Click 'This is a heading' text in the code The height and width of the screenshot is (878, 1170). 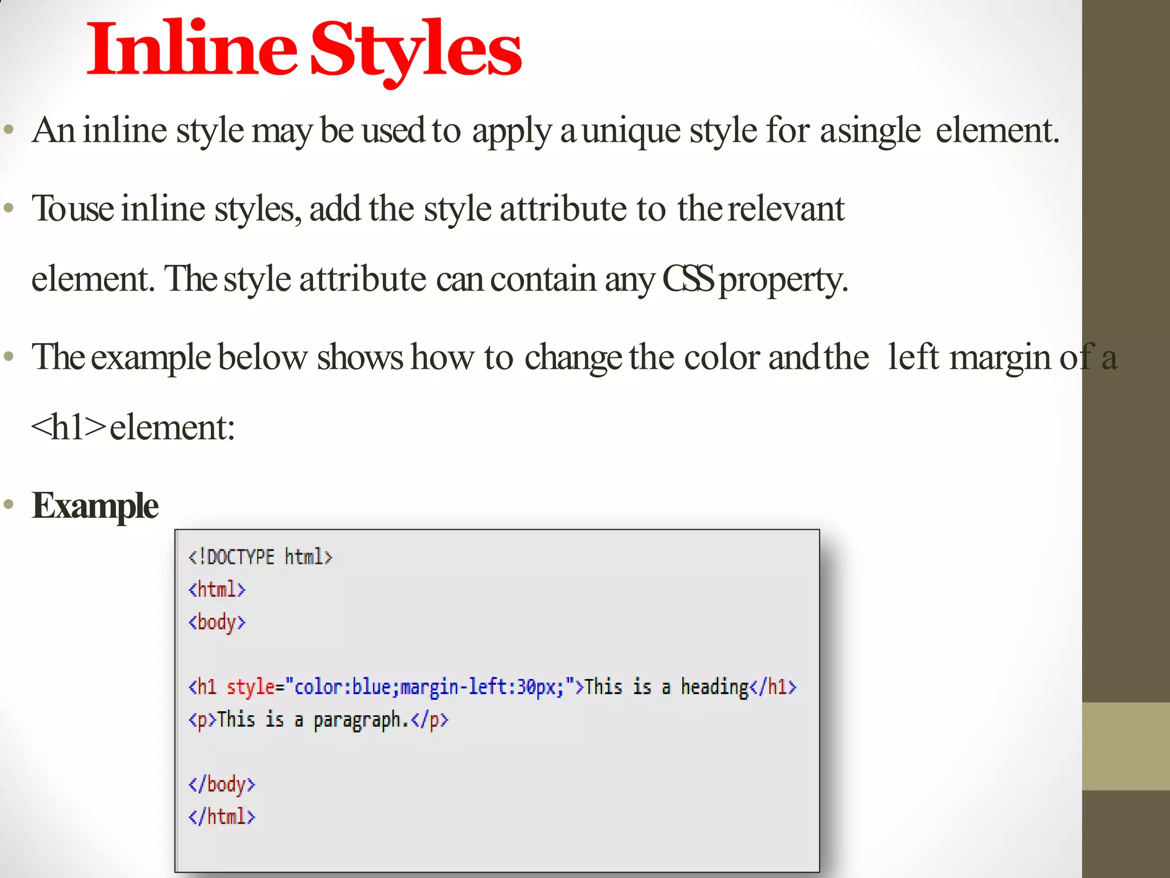(667, 687)
